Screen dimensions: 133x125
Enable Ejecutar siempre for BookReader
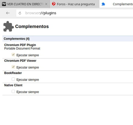[13, 79]
